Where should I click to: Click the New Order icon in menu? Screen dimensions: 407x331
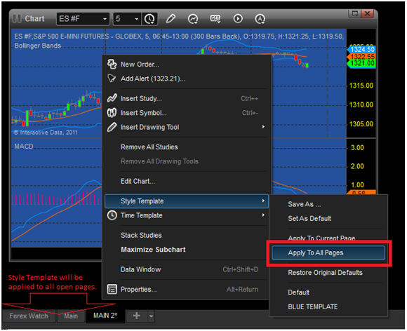[112, 64]
